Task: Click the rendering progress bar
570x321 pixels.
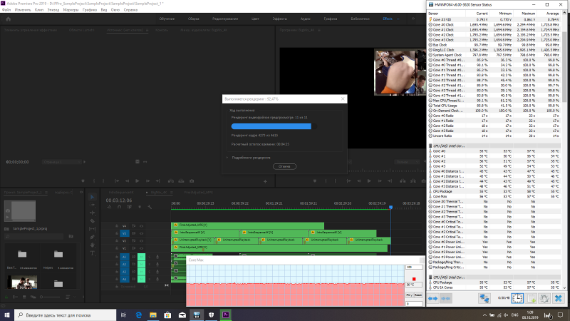Action: pos(274,126)
